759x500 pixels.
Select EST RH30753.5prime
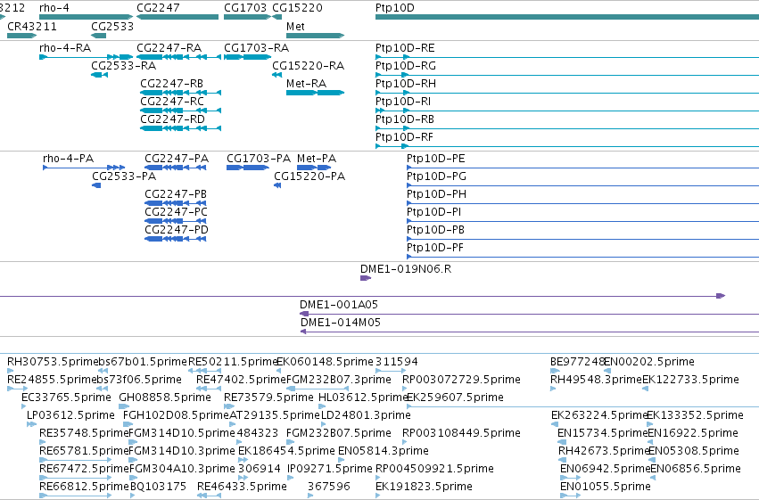click(10, 371)
